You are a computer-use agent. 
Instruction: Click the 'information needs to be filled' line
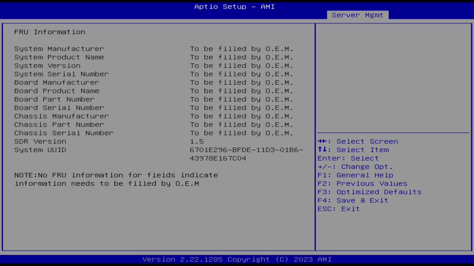point(107,184)
